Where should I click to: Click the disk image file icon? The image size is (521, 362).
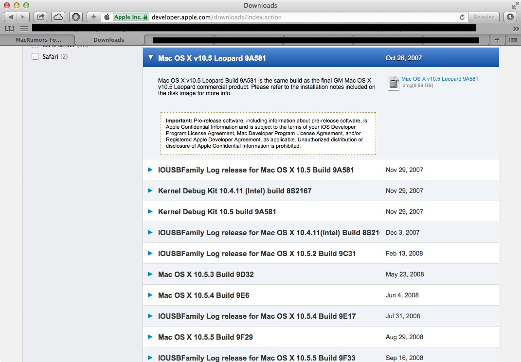[x=394, y=83]
